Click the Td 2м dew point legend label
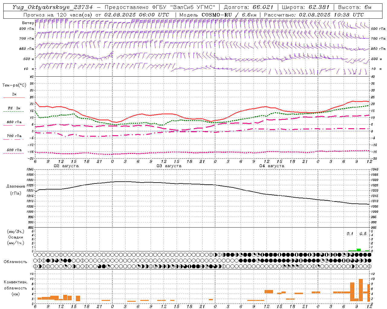This screenshot has height=309, width=387. pyautogui.click(x=14, y=108)
